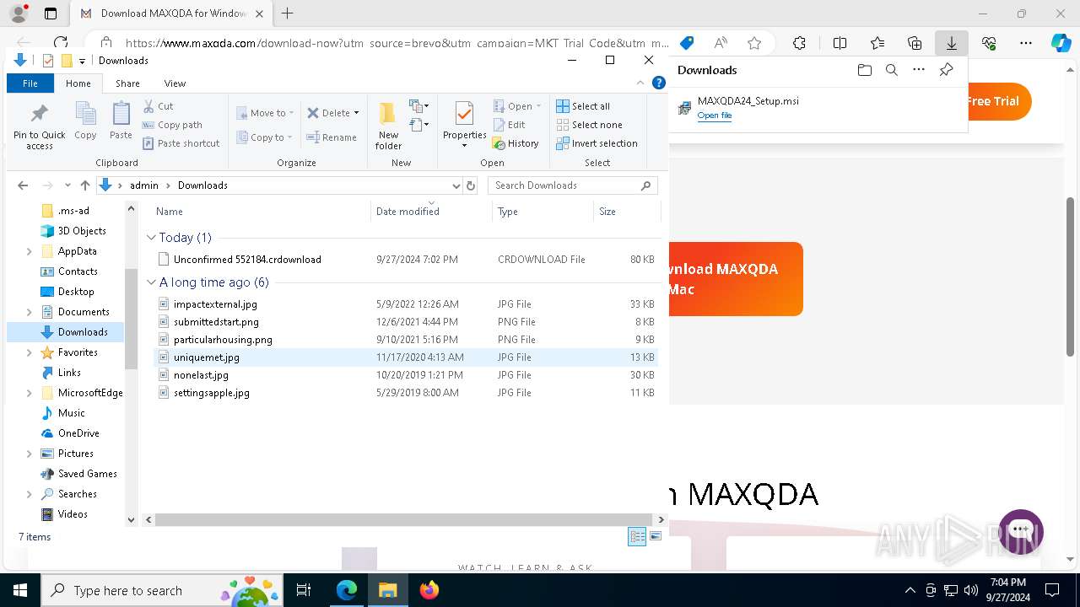Click Open file link for MAXQDA24_Setup.msi
Image resolution: width=1080 pixels, height=607 pixels.
point(715,115)
